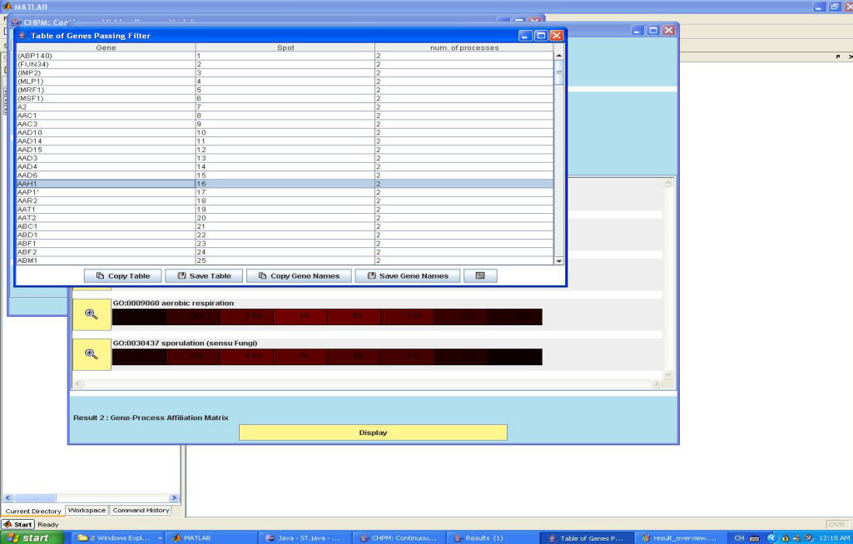Sort by the Gene column header
The width and height of the screenshot is (853, 544).
coord(106,47)
